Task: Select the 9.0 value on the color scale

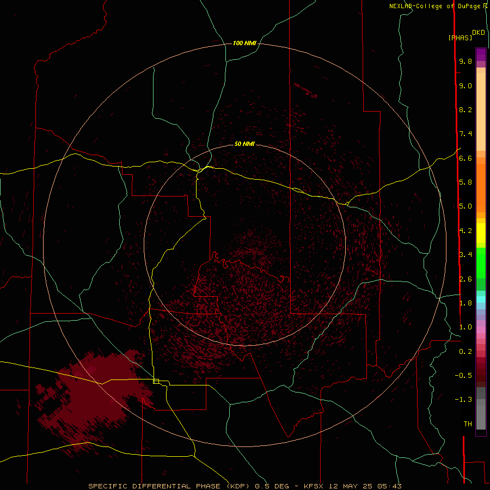Action: [465, 85]
